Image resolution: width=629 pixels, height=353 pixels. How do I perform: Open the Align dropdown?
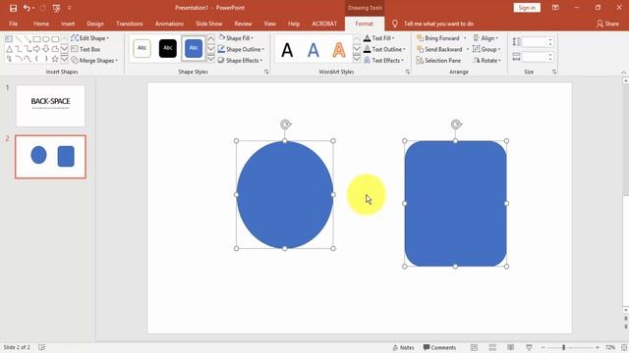[x=486, y=38]
